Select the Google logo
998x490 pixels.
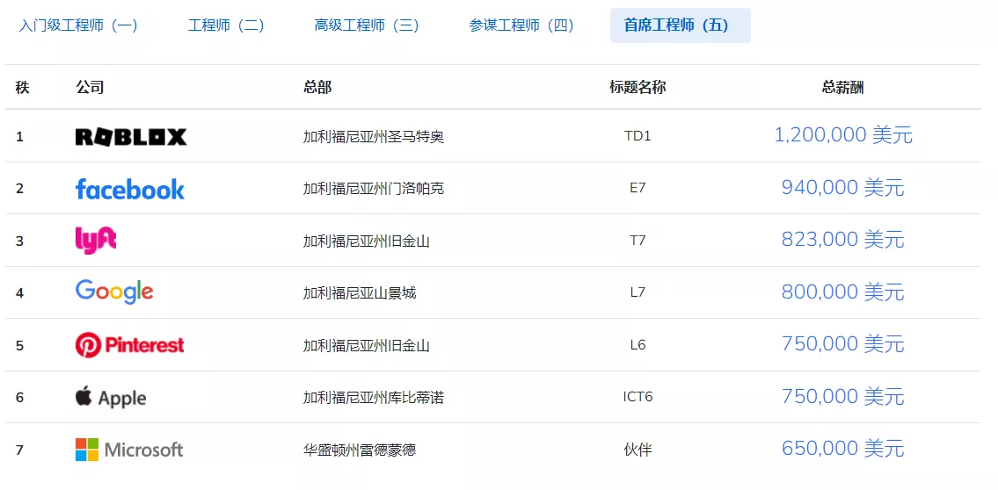114,292
